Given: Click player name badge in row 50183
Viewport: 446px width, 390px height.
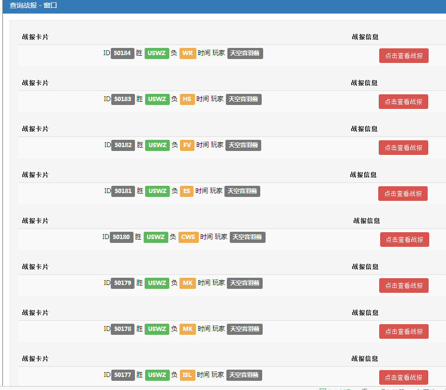Looking at the screenshot, I should [x=244, y=99].
